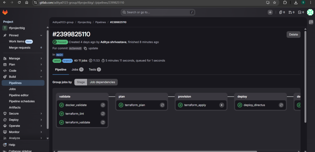The image size is (315, 152).
Task: Click the Search or go to field
Action: coord(157,12)
